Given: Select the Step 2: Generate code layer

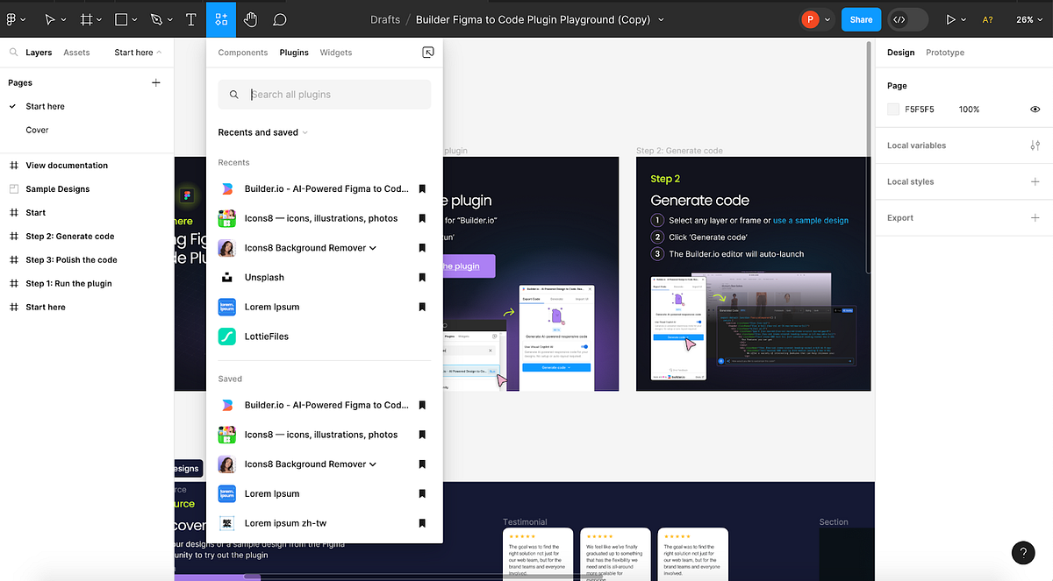Looking at the screenshot, I should click(x=70, y=236).
